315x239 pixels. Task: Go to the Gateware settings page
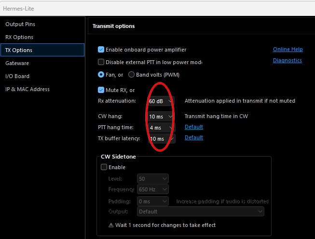click(17, 63)
